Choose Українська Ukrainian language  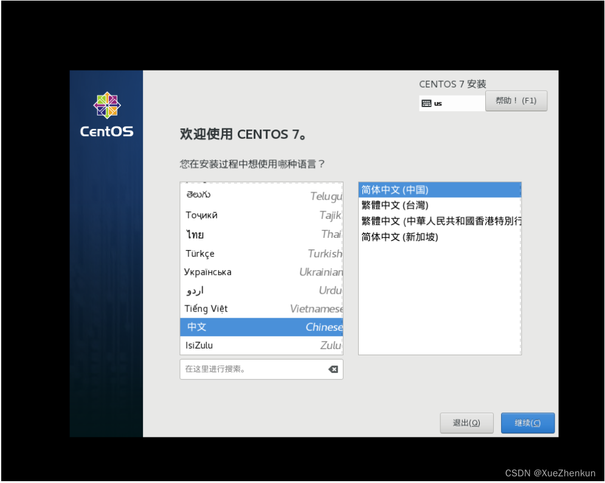pyautogui.click(x=261, y=272)
